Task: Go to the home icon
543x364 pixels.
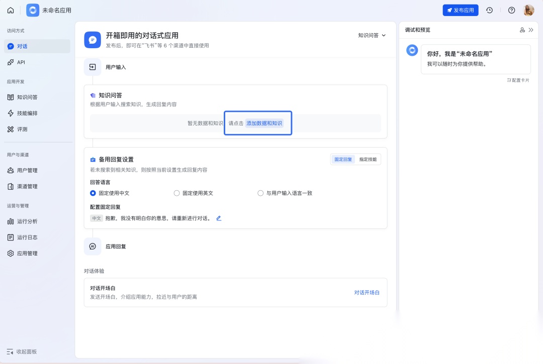Action: pyautogui.click(x=11, y=10)
